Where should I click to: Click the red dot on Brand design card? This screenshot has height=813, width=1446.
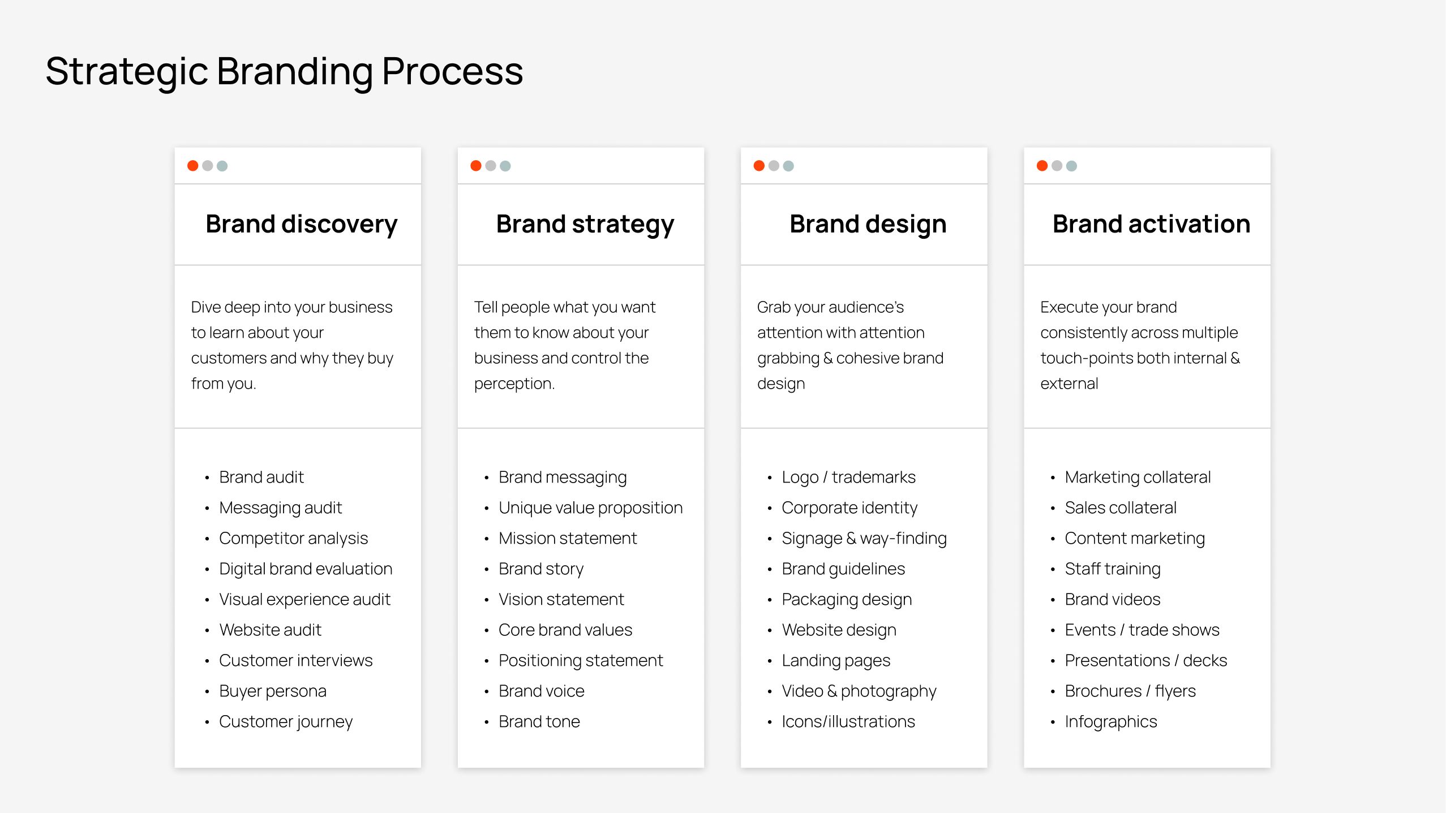(x=759, y=166)
